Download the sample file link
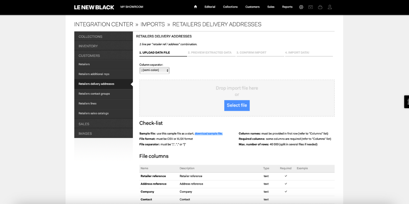409x204 pixels. pyautogui.click(x=209, y=134)
